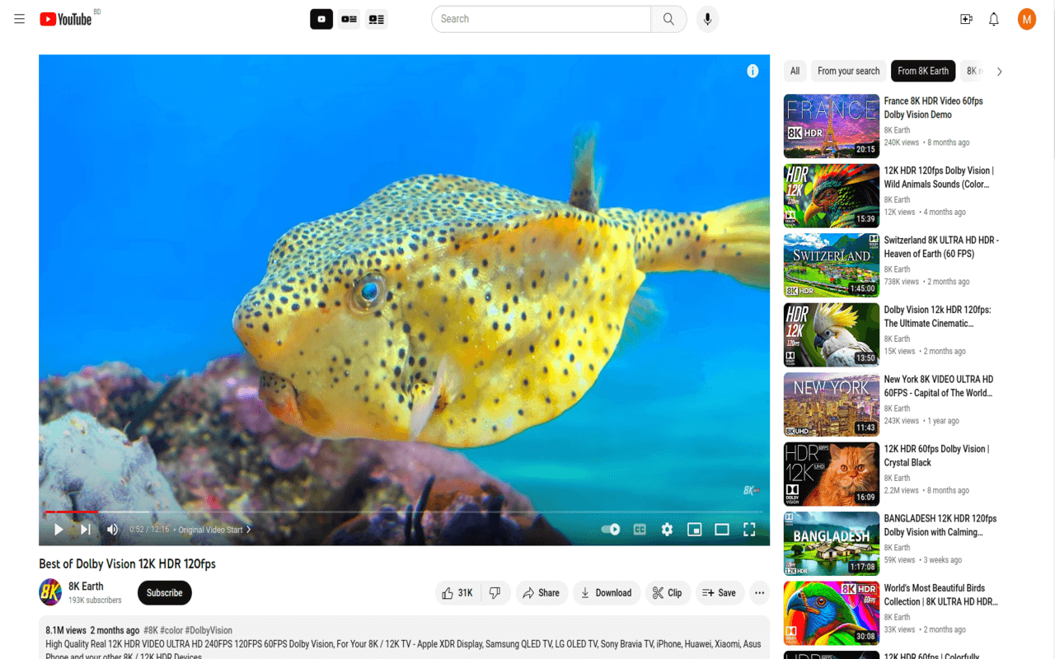Enter fullscreen playback
Image resolution: width=1055 pixels, height=659 pixels.
pos(749,530)
